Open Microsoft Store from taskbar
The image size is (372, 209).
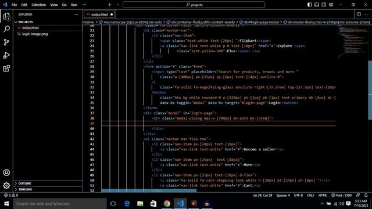153,204
